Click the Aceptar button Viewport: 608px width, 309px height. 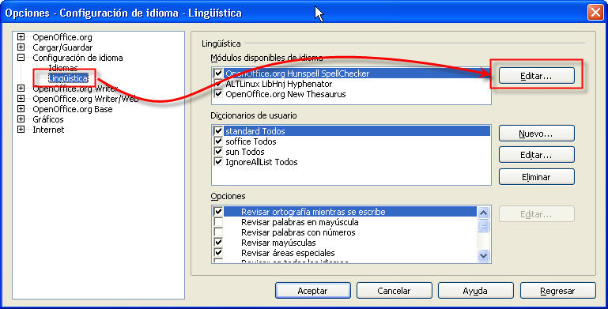pos(312,290)
